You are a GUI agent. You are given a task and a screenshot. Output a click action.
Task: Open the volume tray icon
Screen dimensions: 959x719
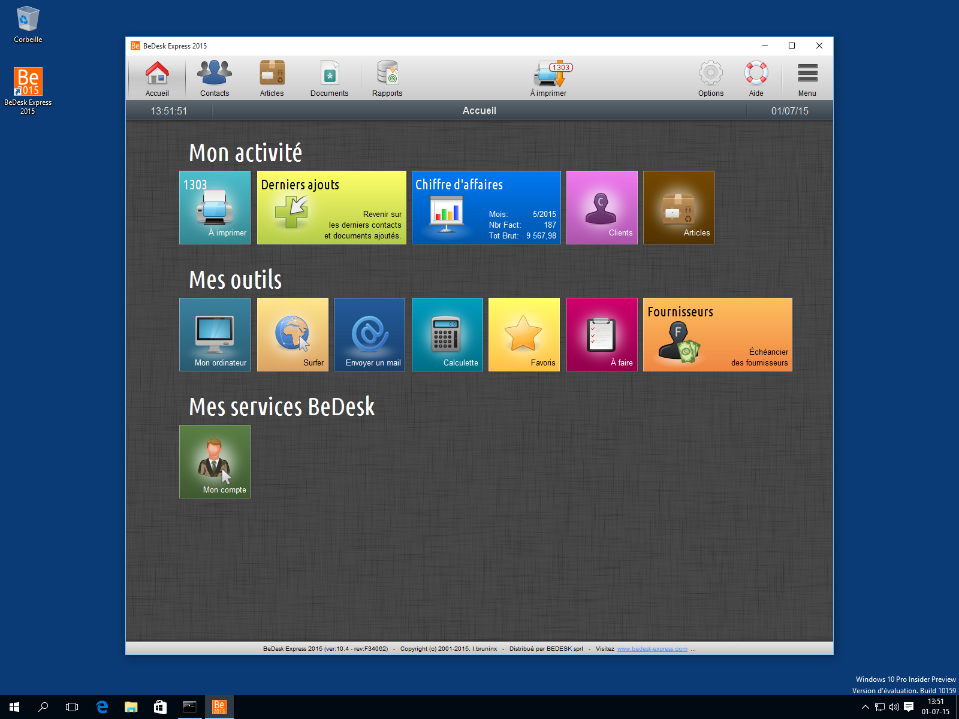(x=894, y=707)
